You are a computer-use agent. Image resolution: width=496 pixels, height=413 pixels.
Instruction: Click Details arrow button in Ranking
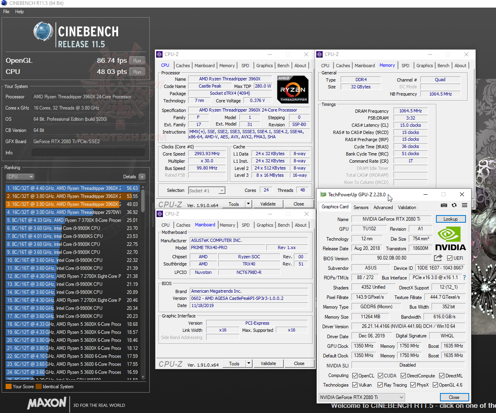pyautogui.click(x=142, y=177)
